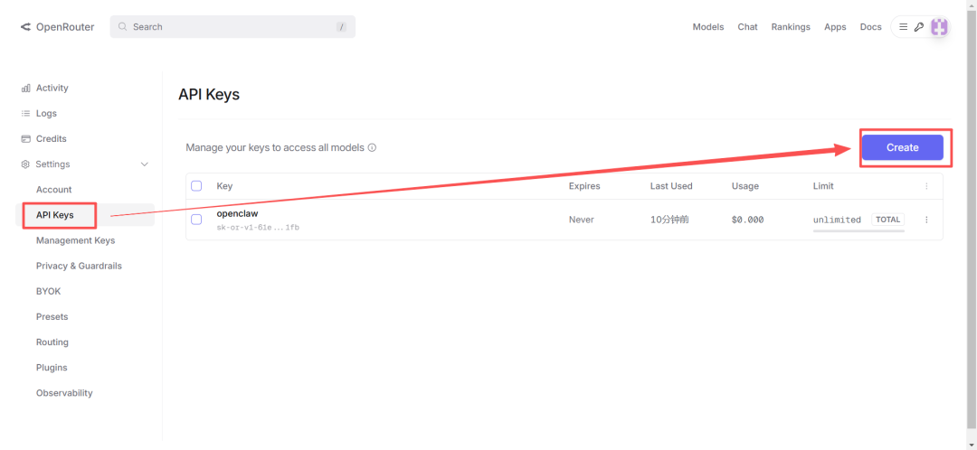
Task: Click the 10分钟前 last used cell
Action: tap(669, 220)
